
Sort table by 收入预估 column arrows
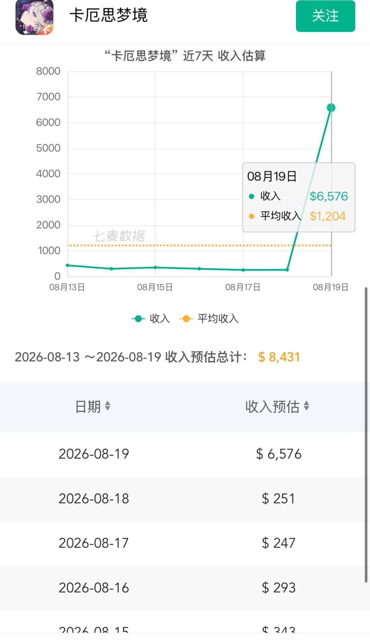click(x=306, y=406)
